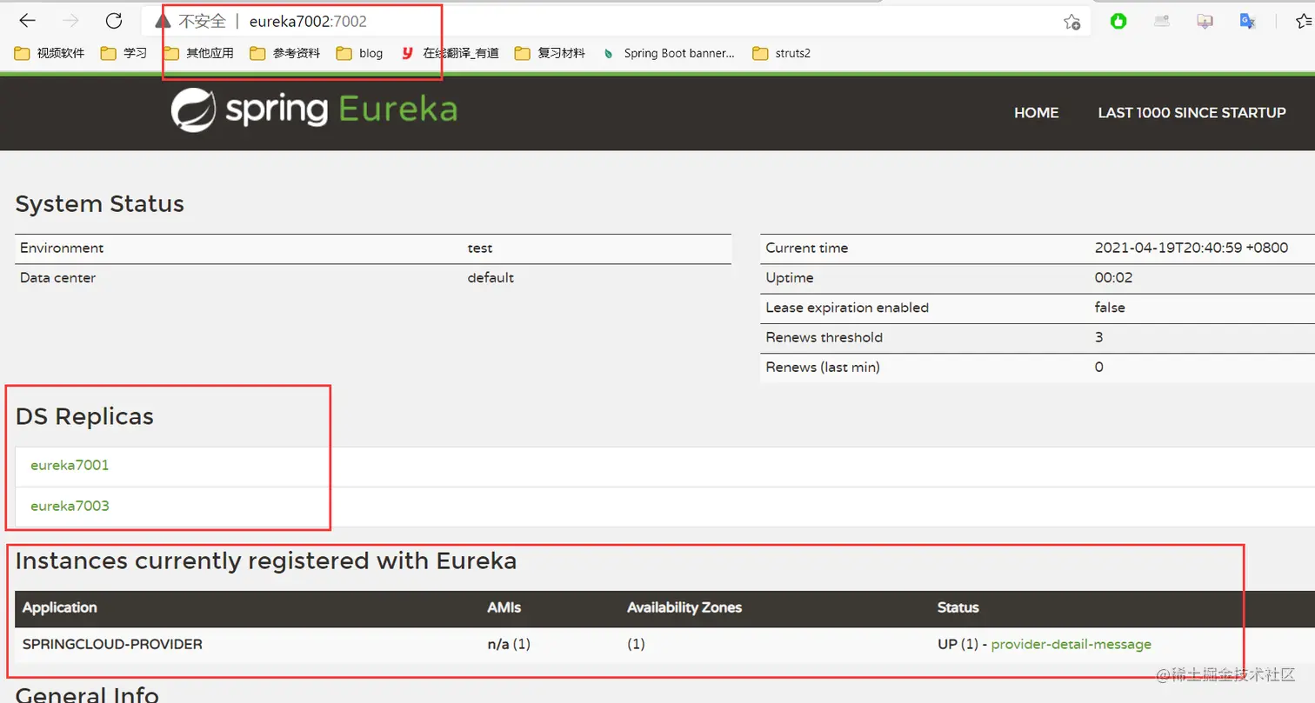This screenshot has width=1315, height=703.
Task: Open the provider-detail-message instance link
Action: click(1071, 644)
